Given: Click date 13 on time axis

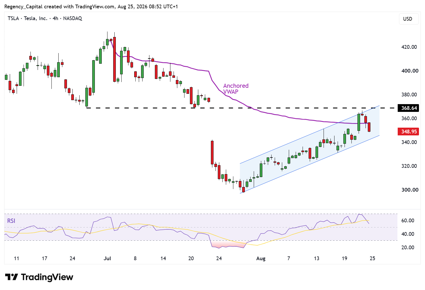Looking at the screenshot, I should [x=316, y=258].
